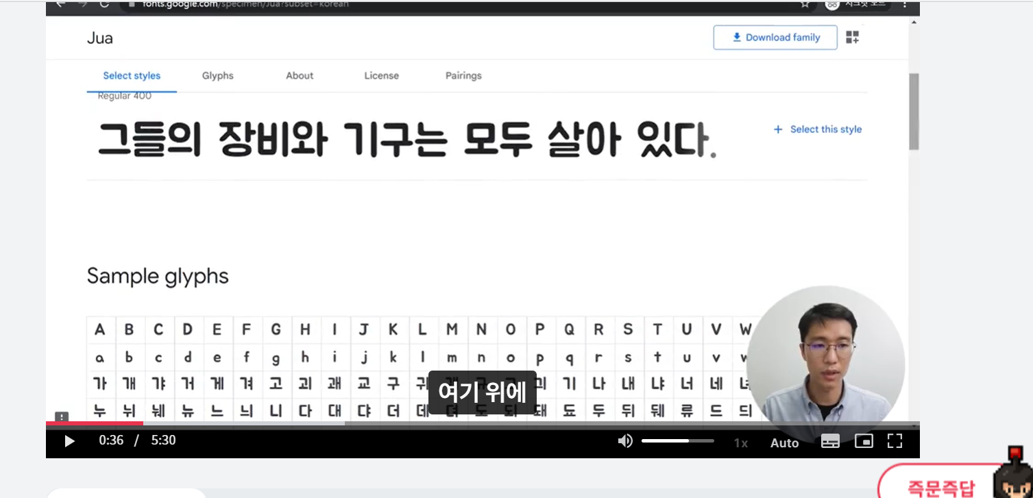1033x498 pixels.
Task: Click the Download family button
Action: click(775, 38)
